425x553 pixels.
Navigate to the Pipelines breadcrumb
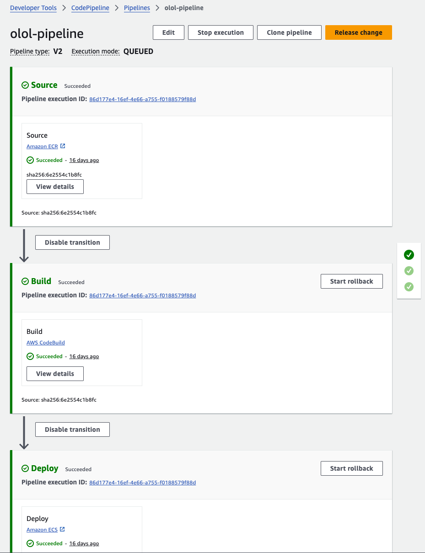[x=137, y=8]
